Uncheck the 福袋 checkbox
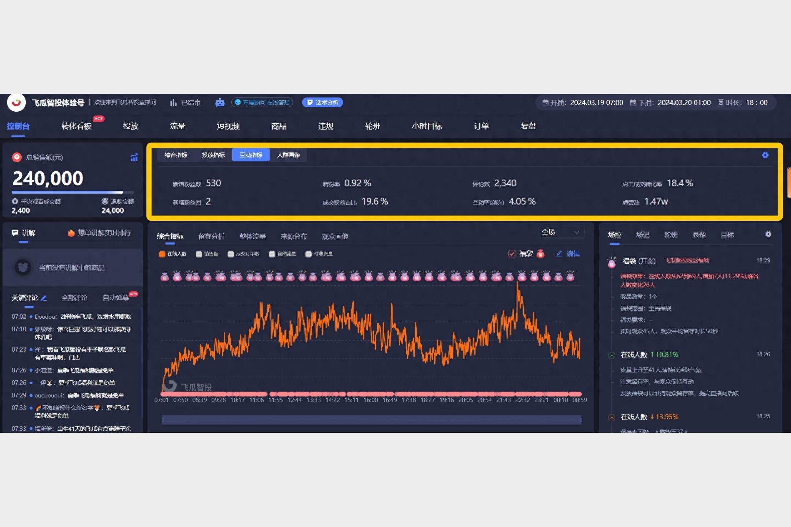 click(512, 254)
